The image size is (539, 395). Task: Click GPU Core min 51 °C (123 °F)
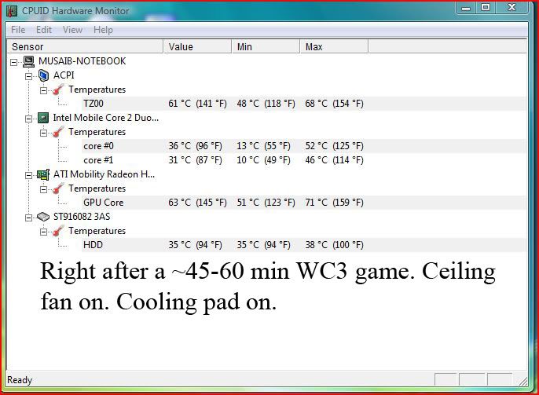click(266, 203)
